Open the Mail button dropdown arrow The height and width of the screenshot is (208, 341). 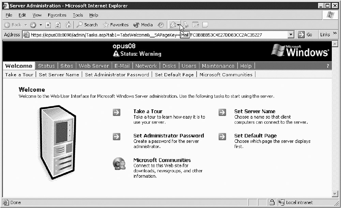[178, 25]
